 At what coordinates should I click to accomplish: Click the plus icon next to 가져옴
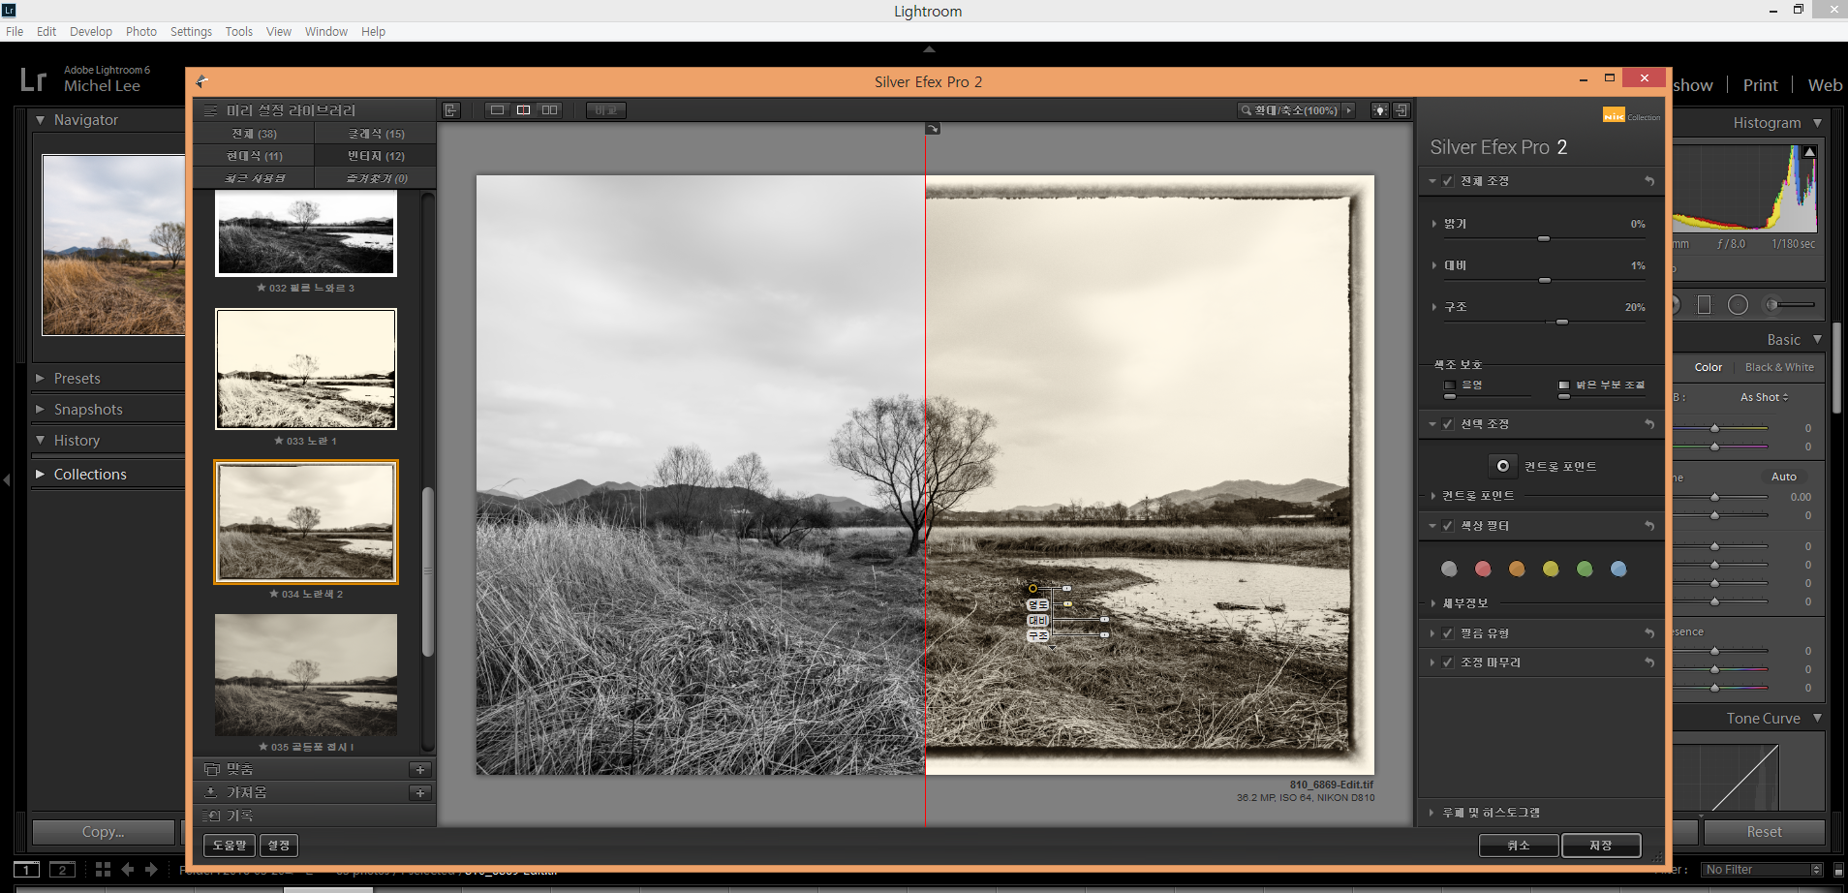pyautogui.click(x=420, y=792)
